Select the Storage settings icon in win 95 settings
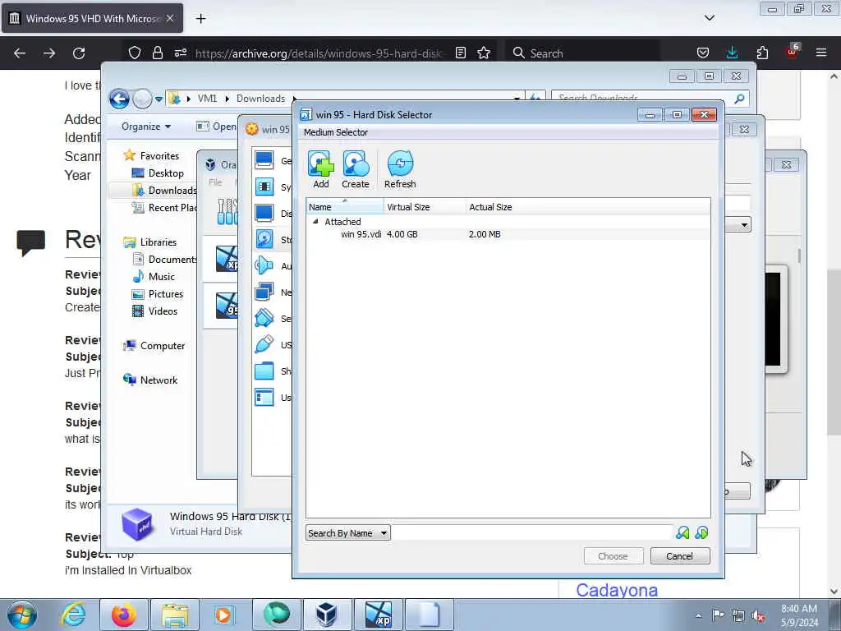This screenshot has height=631, width=841. pos(264,239)
